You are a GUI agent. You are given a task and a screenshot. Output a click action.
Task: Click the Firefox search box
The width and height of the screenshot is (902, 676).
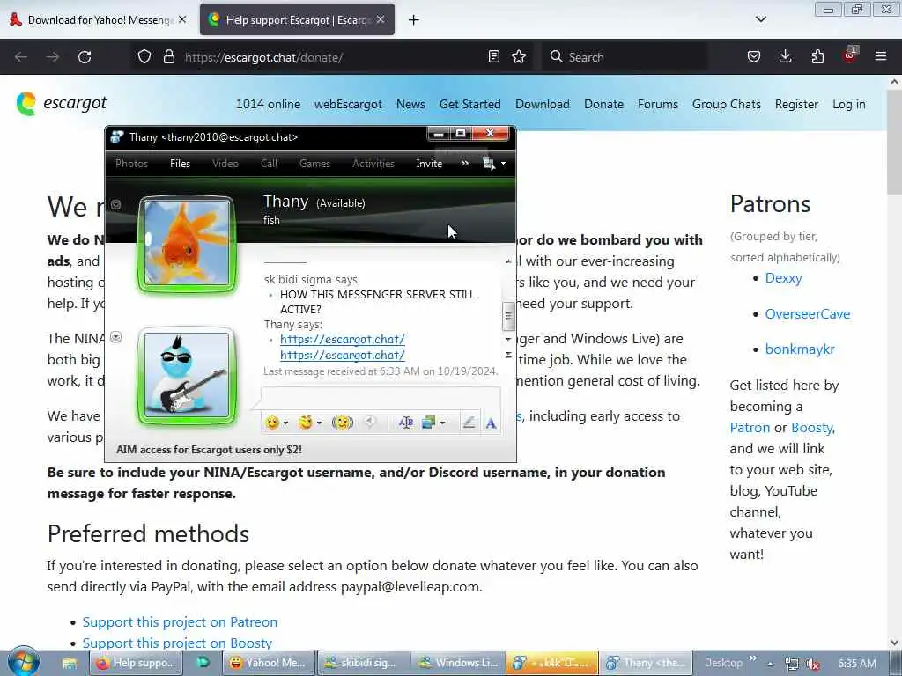[x=625, y=57]
